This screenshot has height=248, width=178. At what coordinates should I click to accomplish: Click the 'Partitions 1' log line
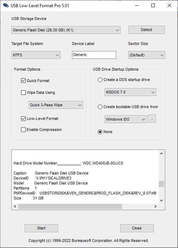point(25,188)
